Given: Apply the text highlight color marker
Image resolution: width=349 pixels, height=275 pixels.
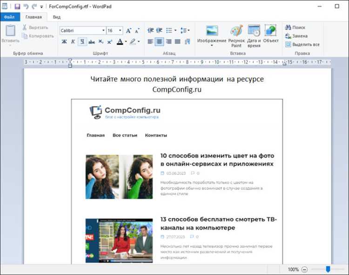Looking at the screenshot, I should click(133, 41).
